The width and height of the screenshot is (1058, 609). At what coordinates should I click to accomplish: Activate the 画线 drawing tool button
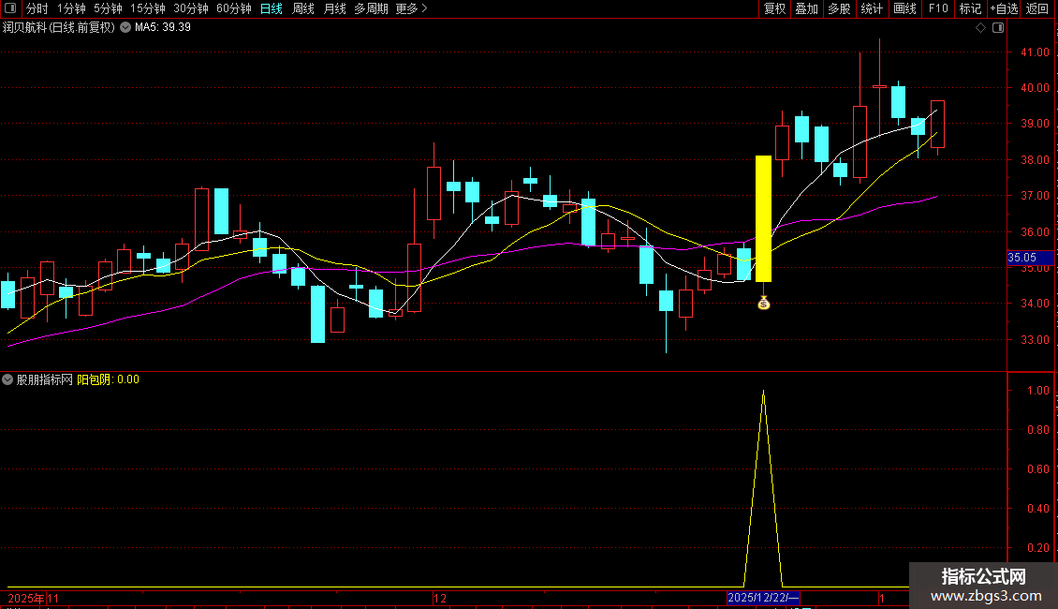point(904,8)
